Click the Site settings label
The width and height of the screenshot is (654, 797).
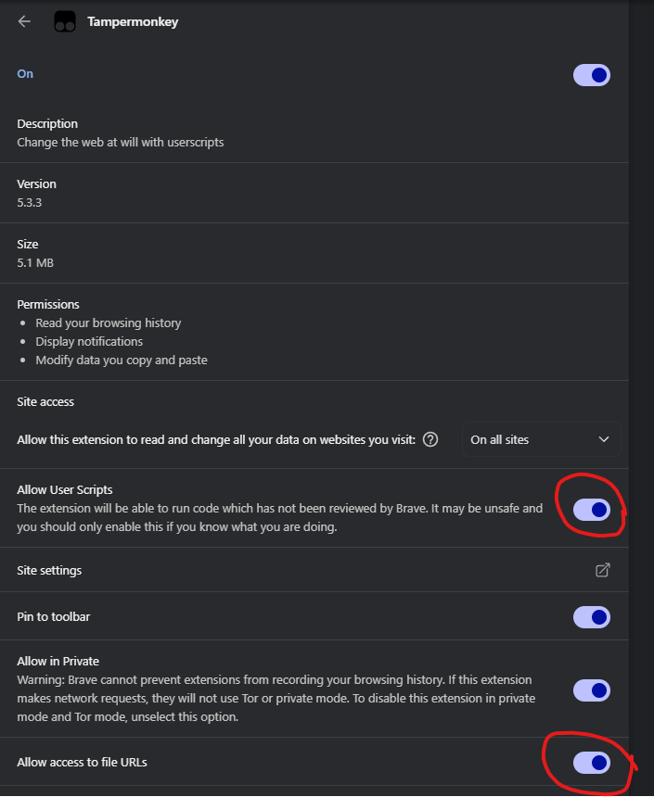click(49, 570)
